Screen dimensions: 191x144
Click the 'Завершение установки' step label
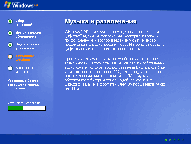coord(25,70)
